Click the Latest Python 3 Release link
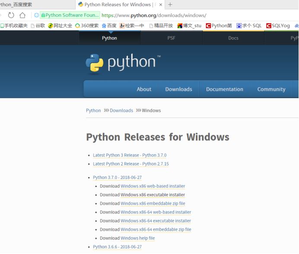The width and height of the screenshot is (299, 254). point(129,155)
